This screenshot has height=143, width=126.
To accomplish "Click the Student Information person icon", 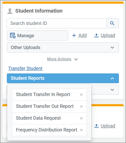I will pos(10,11).
